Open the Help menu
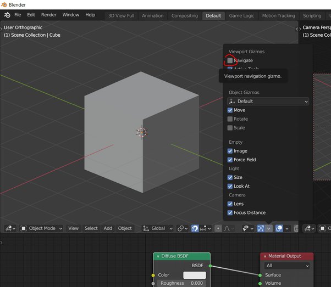Screen dimensions: 331x287 coord(90,15)
